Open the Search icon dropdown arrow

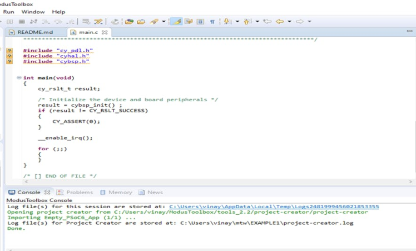(164, 22)
